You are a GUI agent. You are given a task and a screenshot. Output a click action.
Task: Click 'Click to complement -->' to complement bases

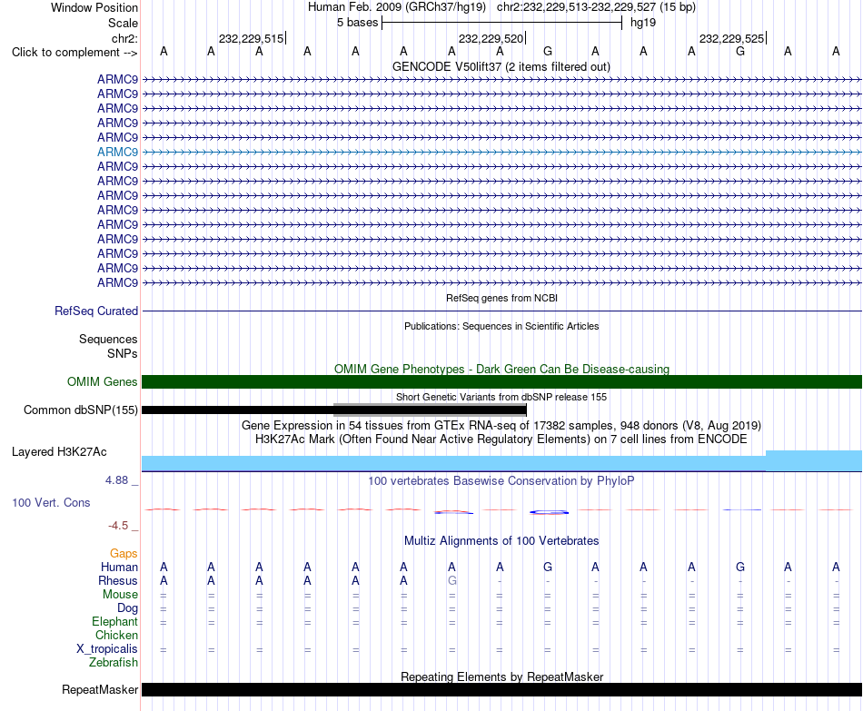click(x=74, y=53)
